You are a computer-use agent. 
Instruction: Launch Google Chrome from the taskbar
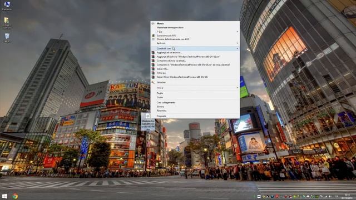click(15, 196)
